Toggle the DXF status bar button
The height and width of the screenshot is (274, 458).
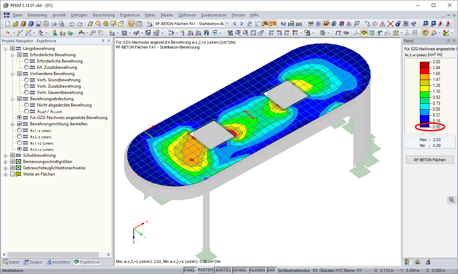pos(271,270)
